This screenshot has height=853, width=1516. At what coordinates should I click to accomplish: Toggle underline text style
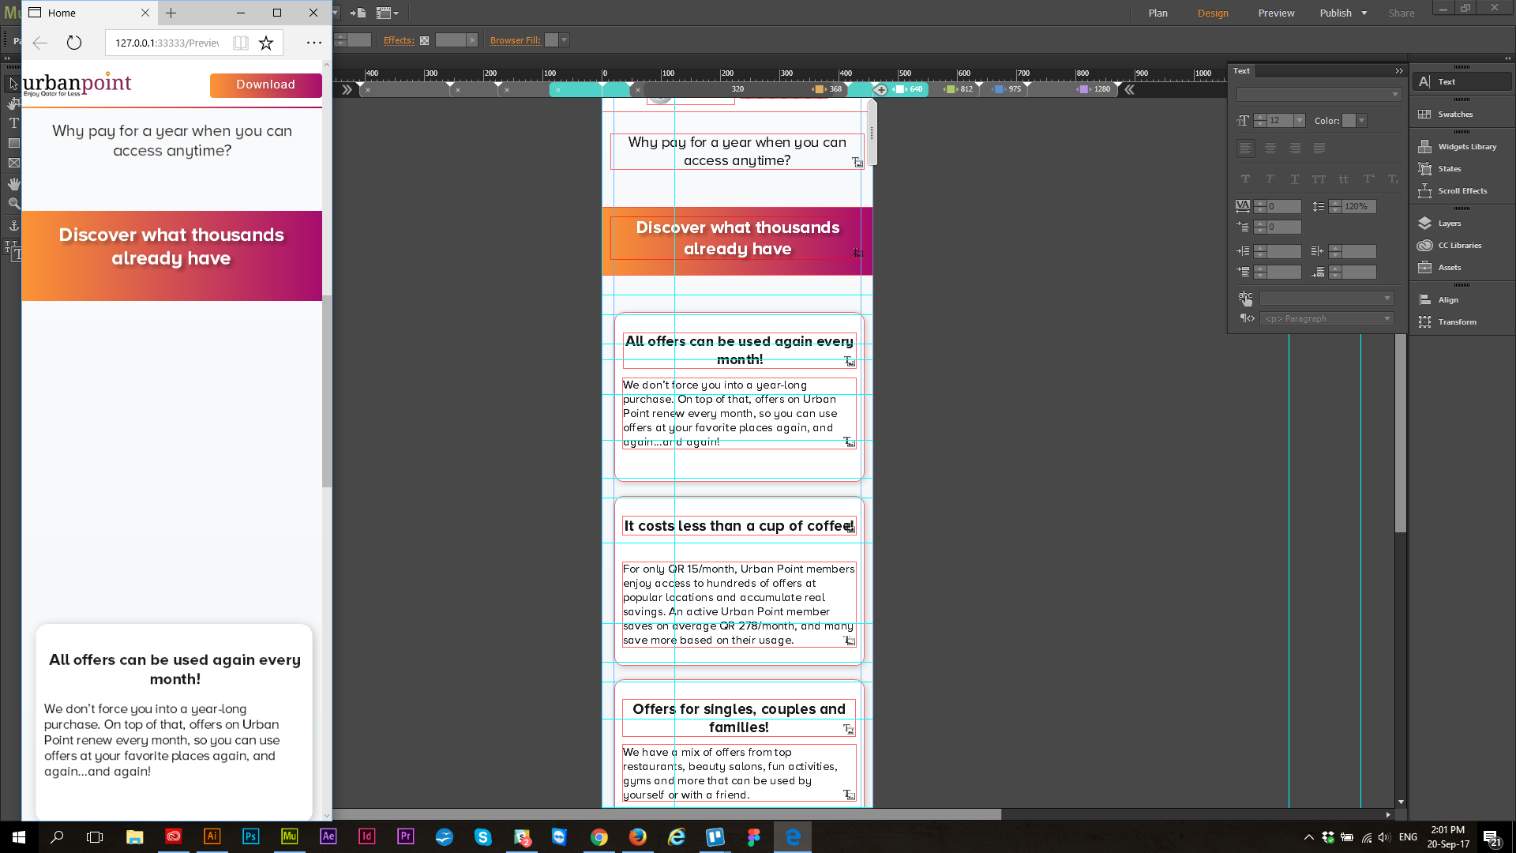click(x=1295, y=179)
